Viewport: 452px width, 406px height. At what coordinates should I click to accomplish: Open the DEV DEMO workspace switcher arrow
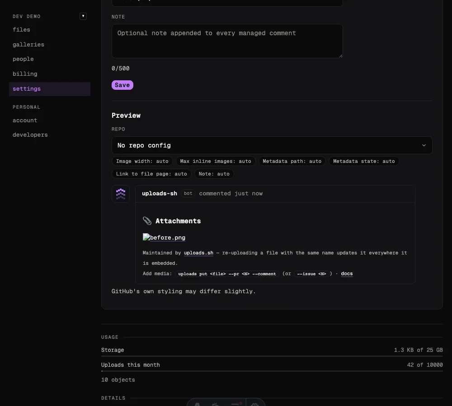(83, 16)
